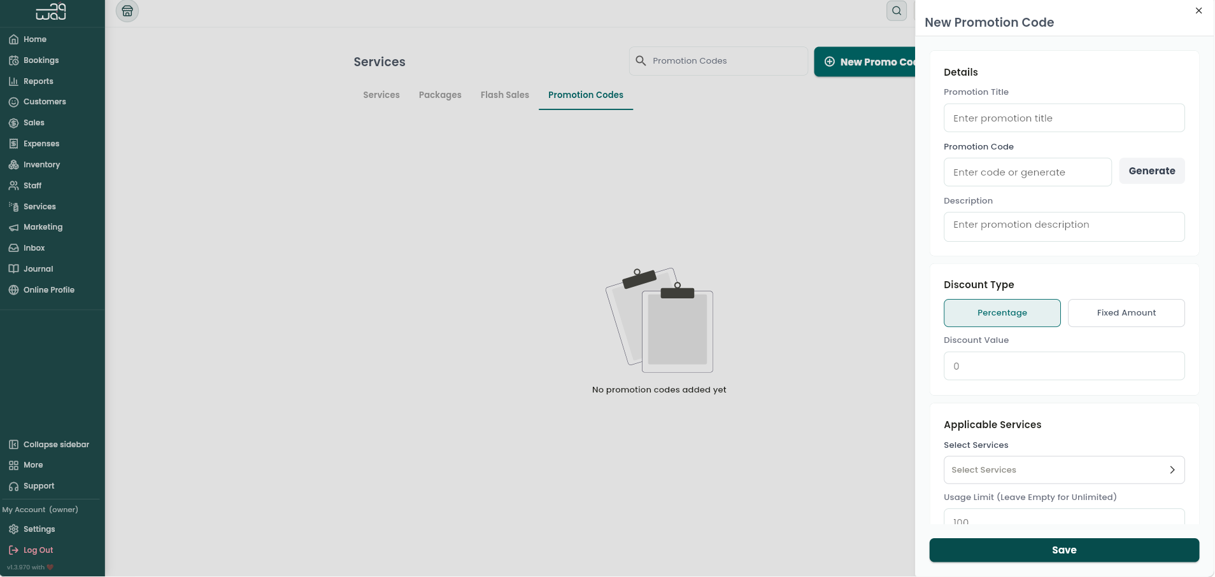
Task: Switch to the Flash Sales tab
Action: [x=504, y=95]
